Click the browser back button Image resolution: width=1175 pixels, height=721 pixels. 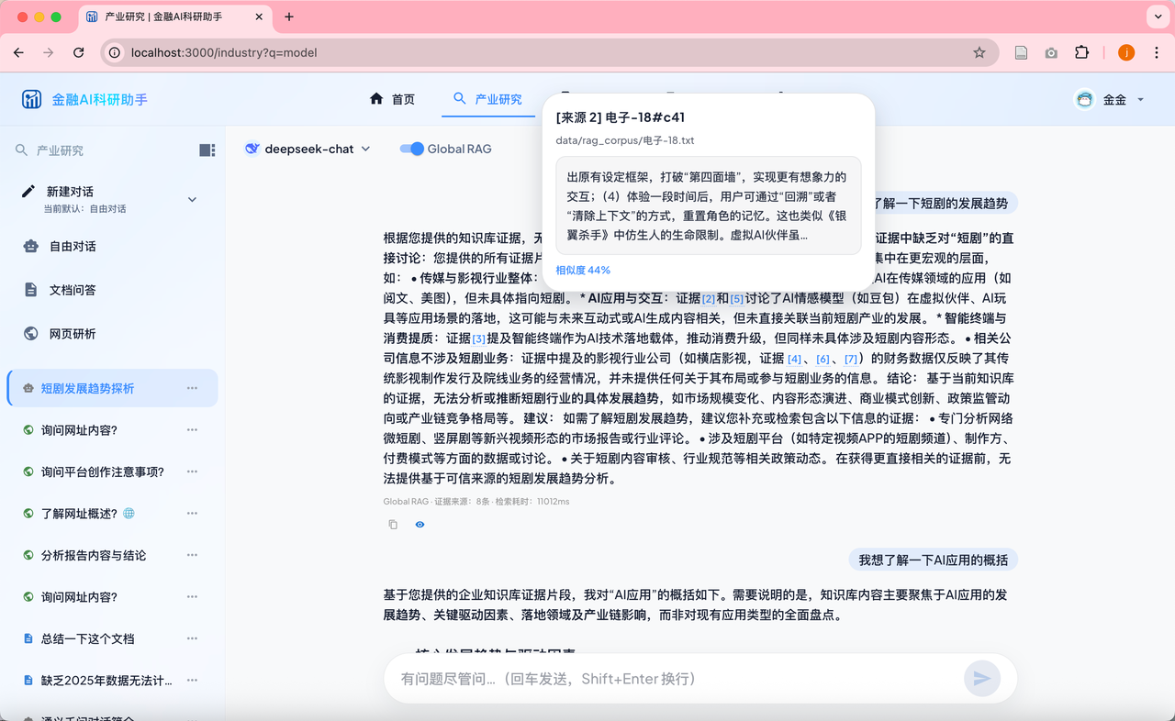pos(18,52)
